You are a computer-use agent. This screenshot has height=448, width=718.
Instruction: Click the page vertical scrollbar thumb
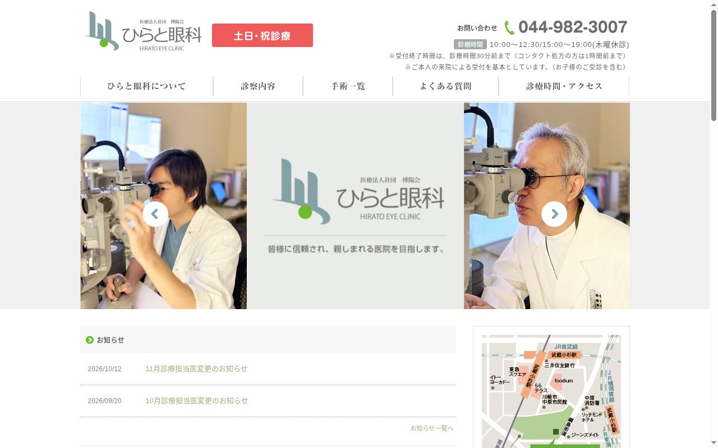tap(714, 65)
